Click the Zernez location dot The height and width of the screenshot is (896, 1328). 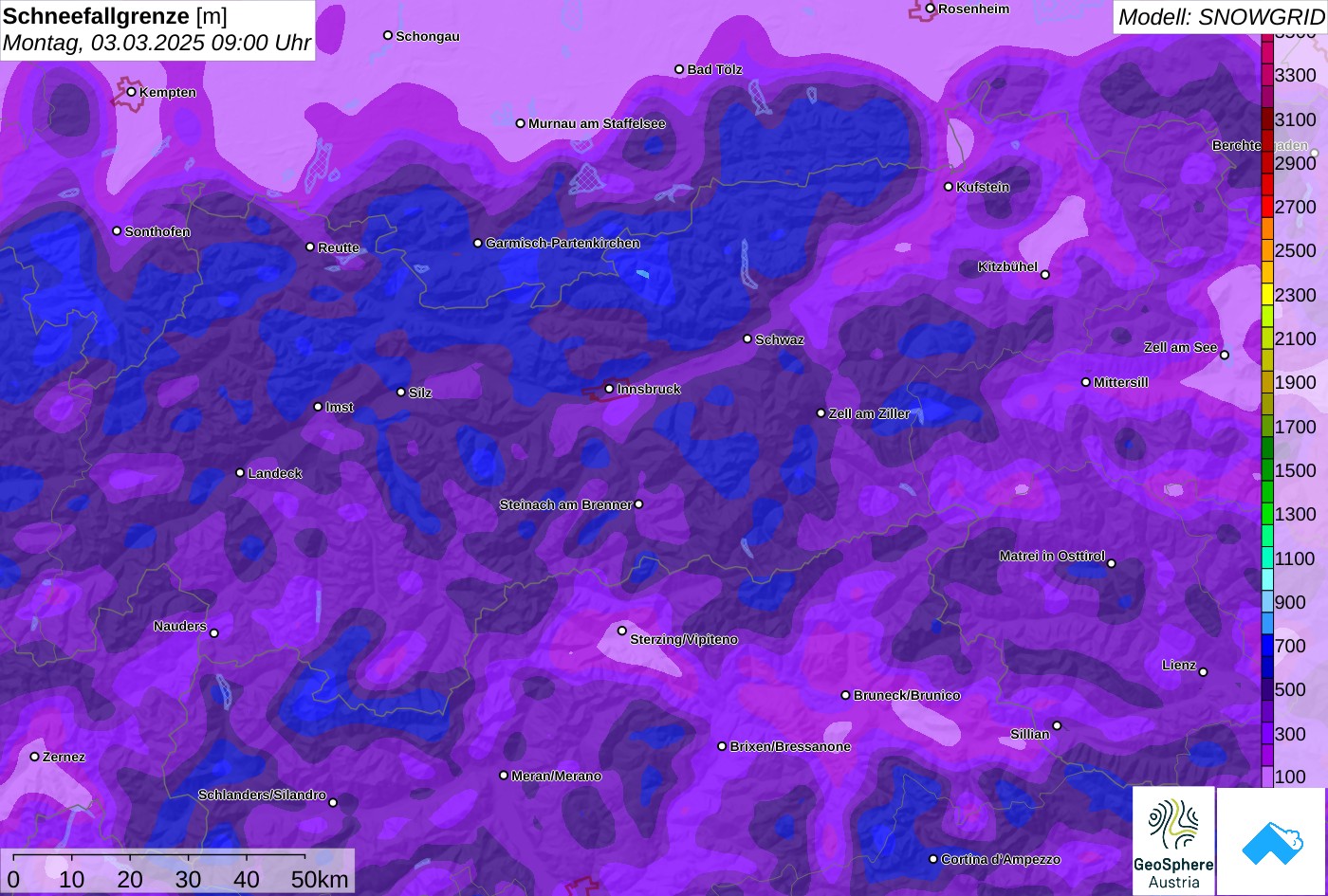[x=35, y=757]
